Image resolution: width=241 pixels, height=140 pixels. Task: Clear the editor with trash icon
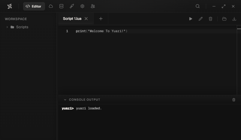coord(211,19)
